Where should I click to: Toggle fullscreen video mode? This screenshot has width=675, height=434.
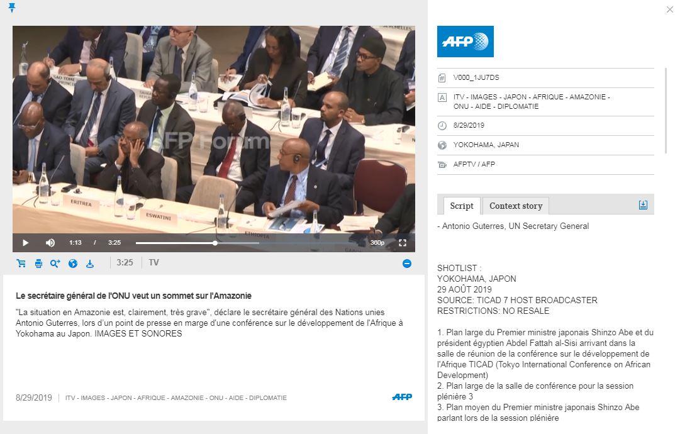[x=403, y=243]
